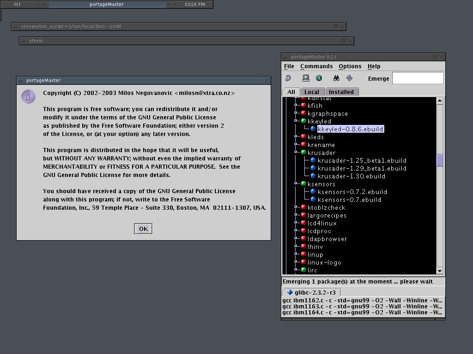Click the green status ball beside kkeyled
This screenshot has width=473, height=354.
[303, 121]
